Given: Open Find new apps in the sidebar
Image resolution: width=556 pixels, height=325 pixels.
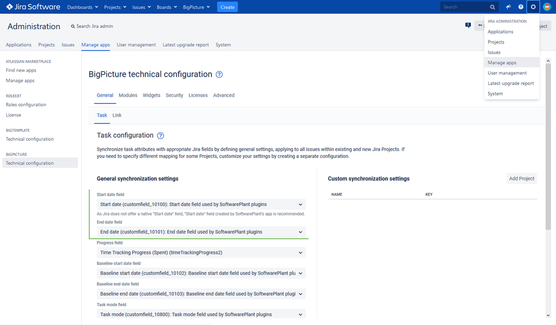Looking at the screenshot, I should point(21,70).
